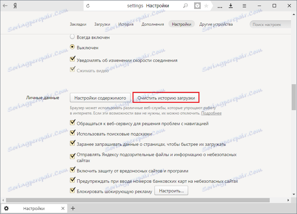Viewport: 297px width, 214px height.
Task: Toggle Включить защиту от вредоносных сайтов
Action: pyautogui.click(x=73, y=170)
